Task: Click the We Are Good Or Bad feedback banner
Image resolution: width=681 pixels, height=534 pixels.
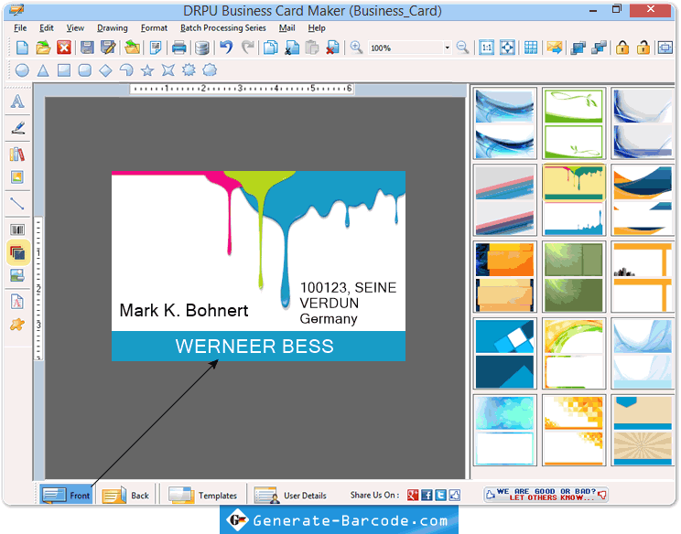Action: (546, 495)
